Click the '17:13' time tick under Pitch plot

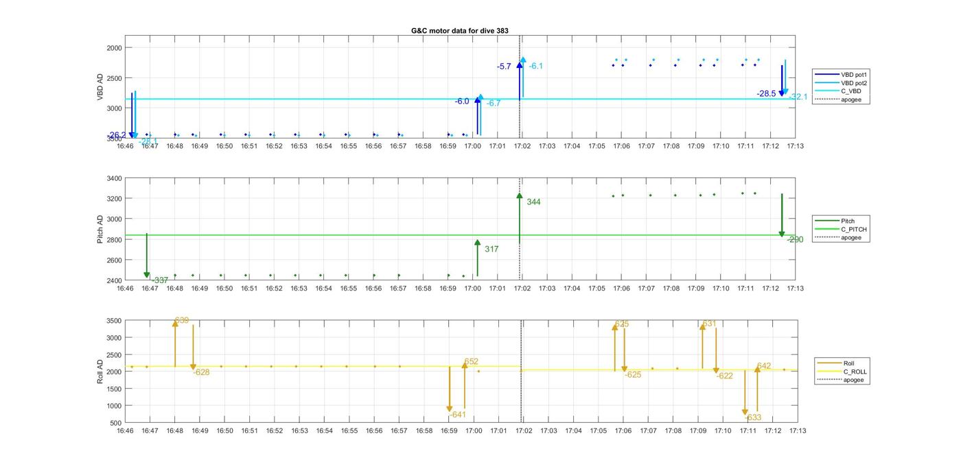(796, 289)
